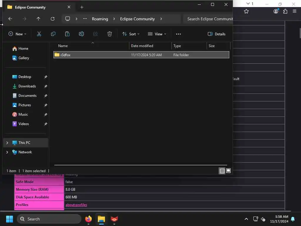Click the red fox taskbar app icon
This screenshot has height=226, width=301.
pyautogui.click(x=114, y=219)
